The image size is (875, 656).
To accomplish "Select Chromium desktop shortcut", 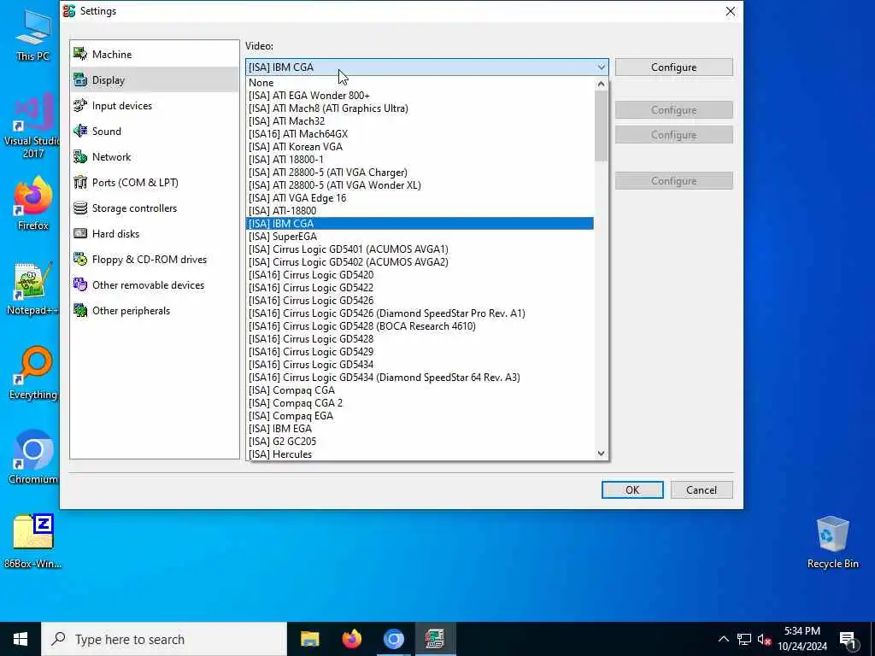I will [x=32, y=458].
